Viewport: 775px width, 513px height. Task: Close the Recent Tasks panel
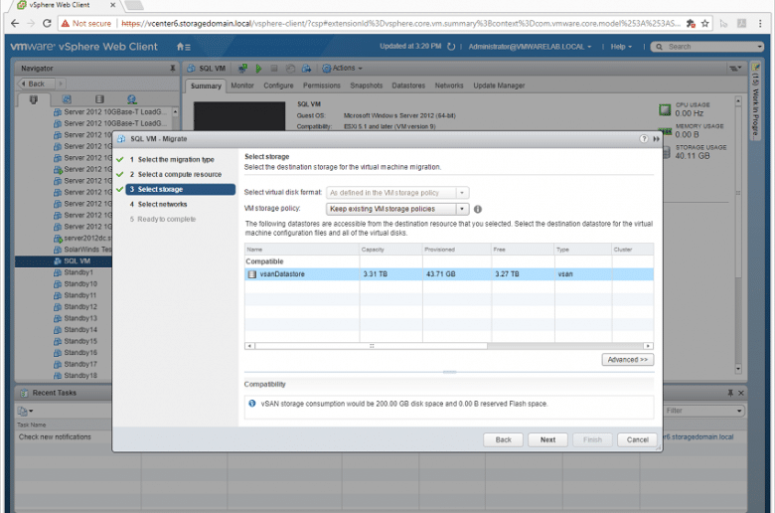tap(741, 393)
